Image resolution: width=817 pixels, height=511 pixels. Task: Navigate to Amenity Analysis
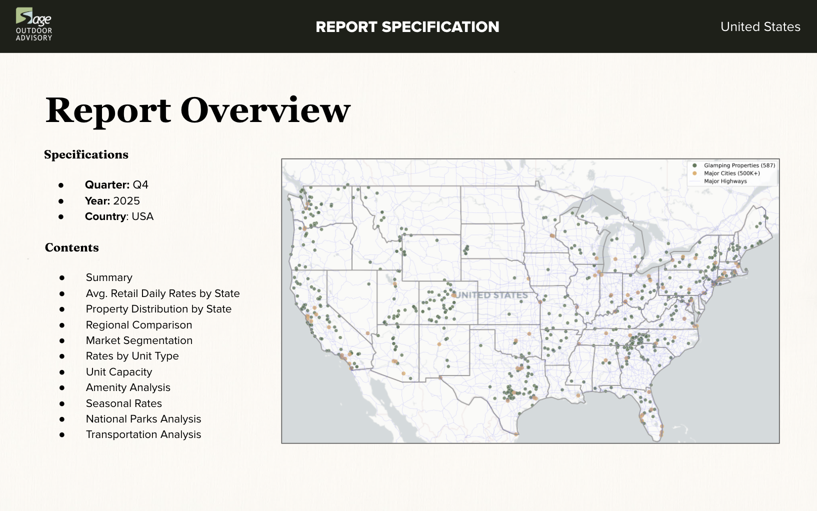[x=128, y=387]
